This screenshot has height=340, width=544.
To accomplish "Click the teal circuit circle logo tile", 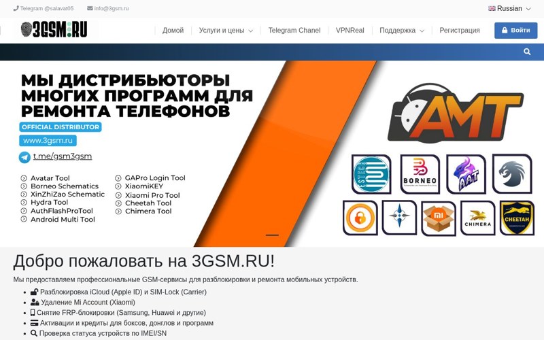I will click(x=371, y=174).
